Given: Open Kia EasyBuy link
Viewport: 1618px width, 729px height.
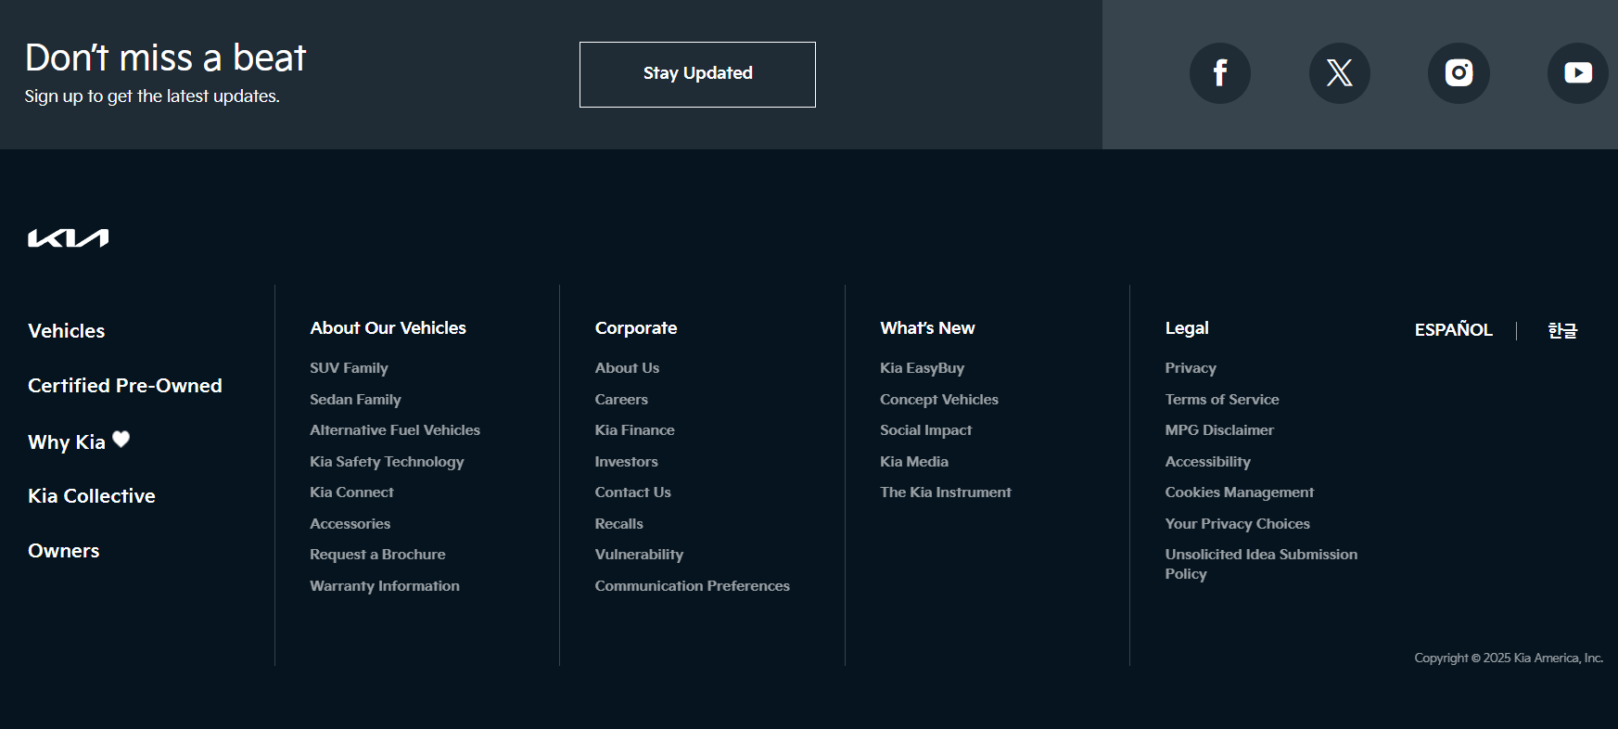Looking at the screenshot, I should coord(923,368).
